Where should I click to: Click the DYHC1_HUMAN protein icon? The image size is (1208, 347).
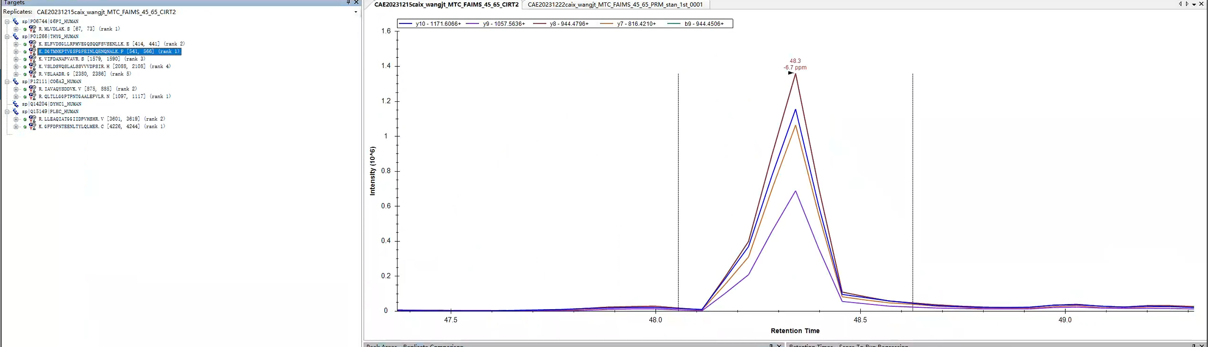[15, 104]
